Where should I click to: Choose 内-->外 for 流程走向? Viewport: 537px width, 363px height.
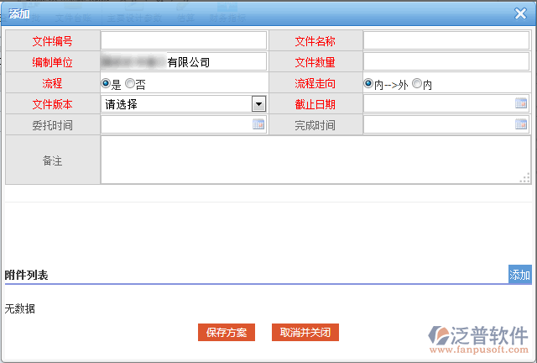368,84
